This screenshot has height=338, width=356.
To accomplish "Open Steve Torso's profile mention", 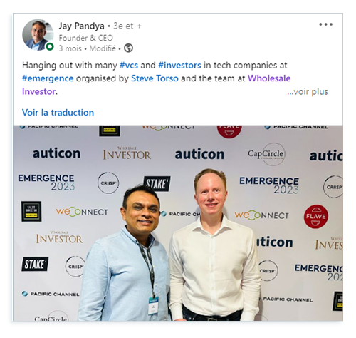I will tap(155, 78).
